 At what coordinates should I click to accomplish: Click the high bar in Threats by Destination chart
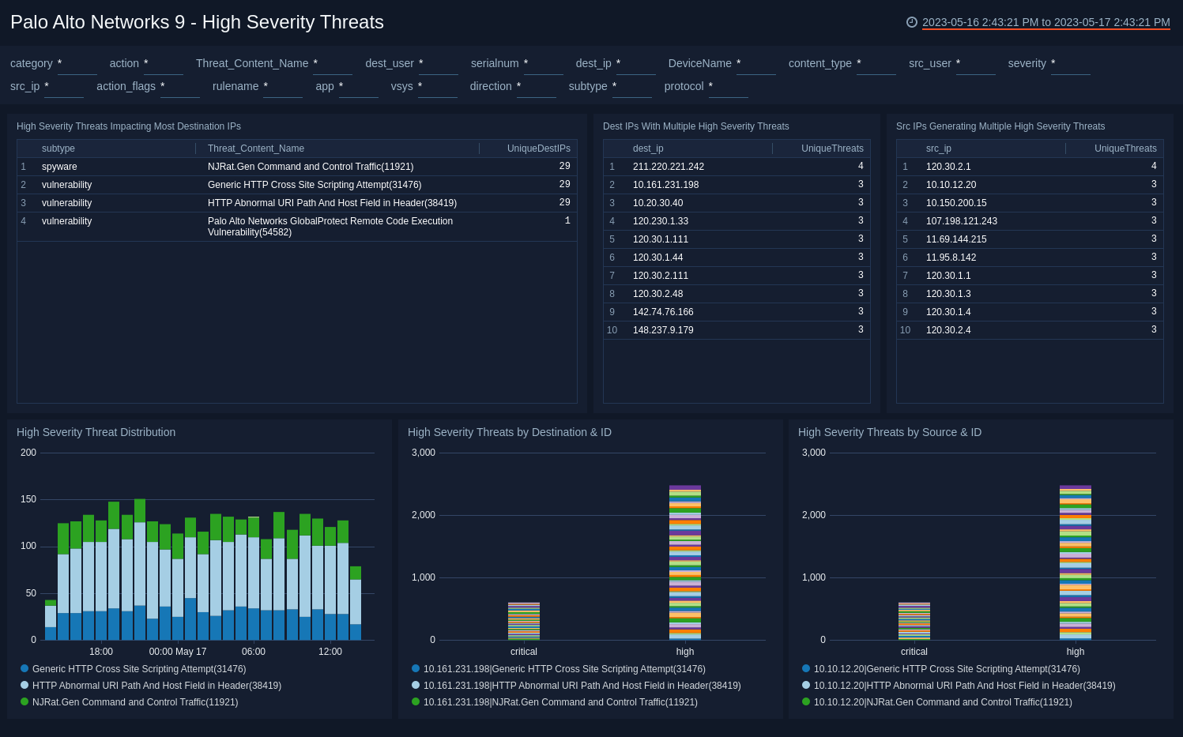click(684, 562)
